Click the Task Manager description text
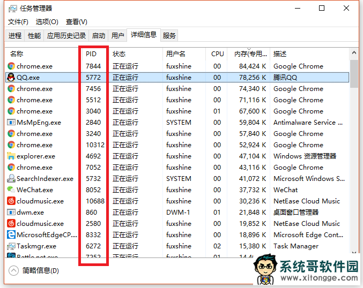 click(x=296, y=246)
